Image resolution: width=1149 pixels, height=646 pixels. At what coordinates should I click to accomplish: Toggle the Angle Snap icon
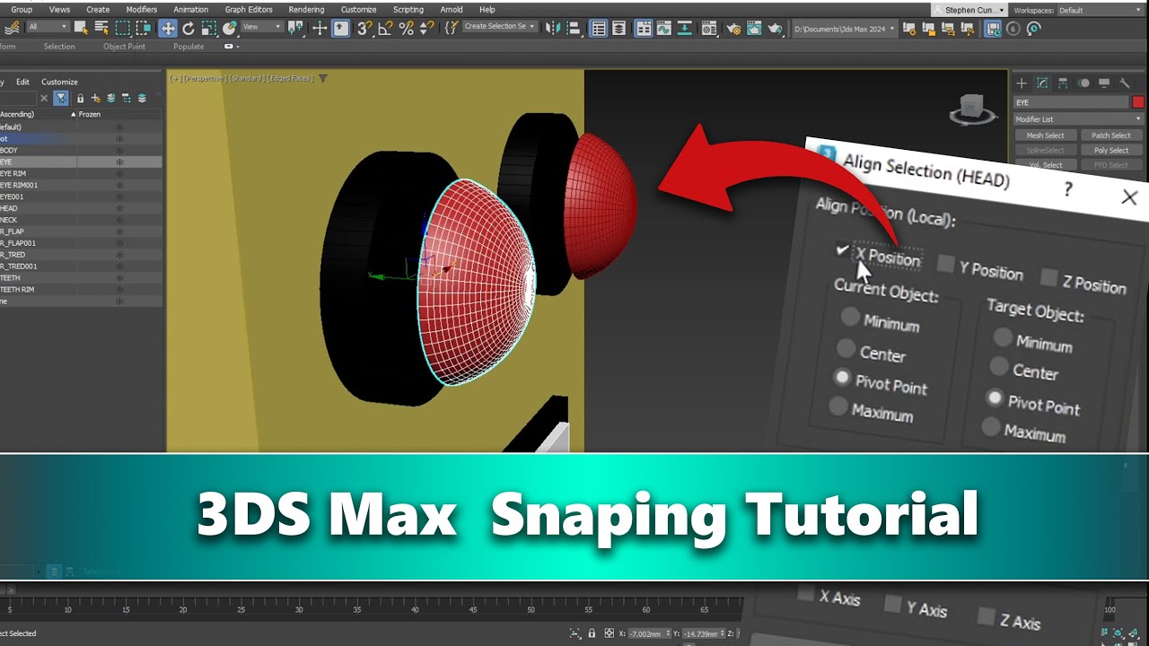pyautogui.click(x=385, y=28)
